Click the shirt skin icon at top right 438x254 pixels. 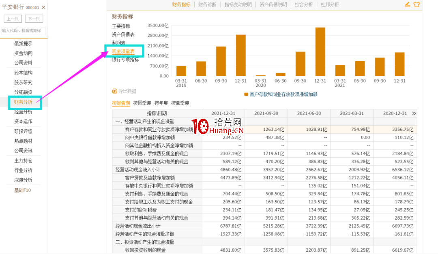(x=417, y=4)
